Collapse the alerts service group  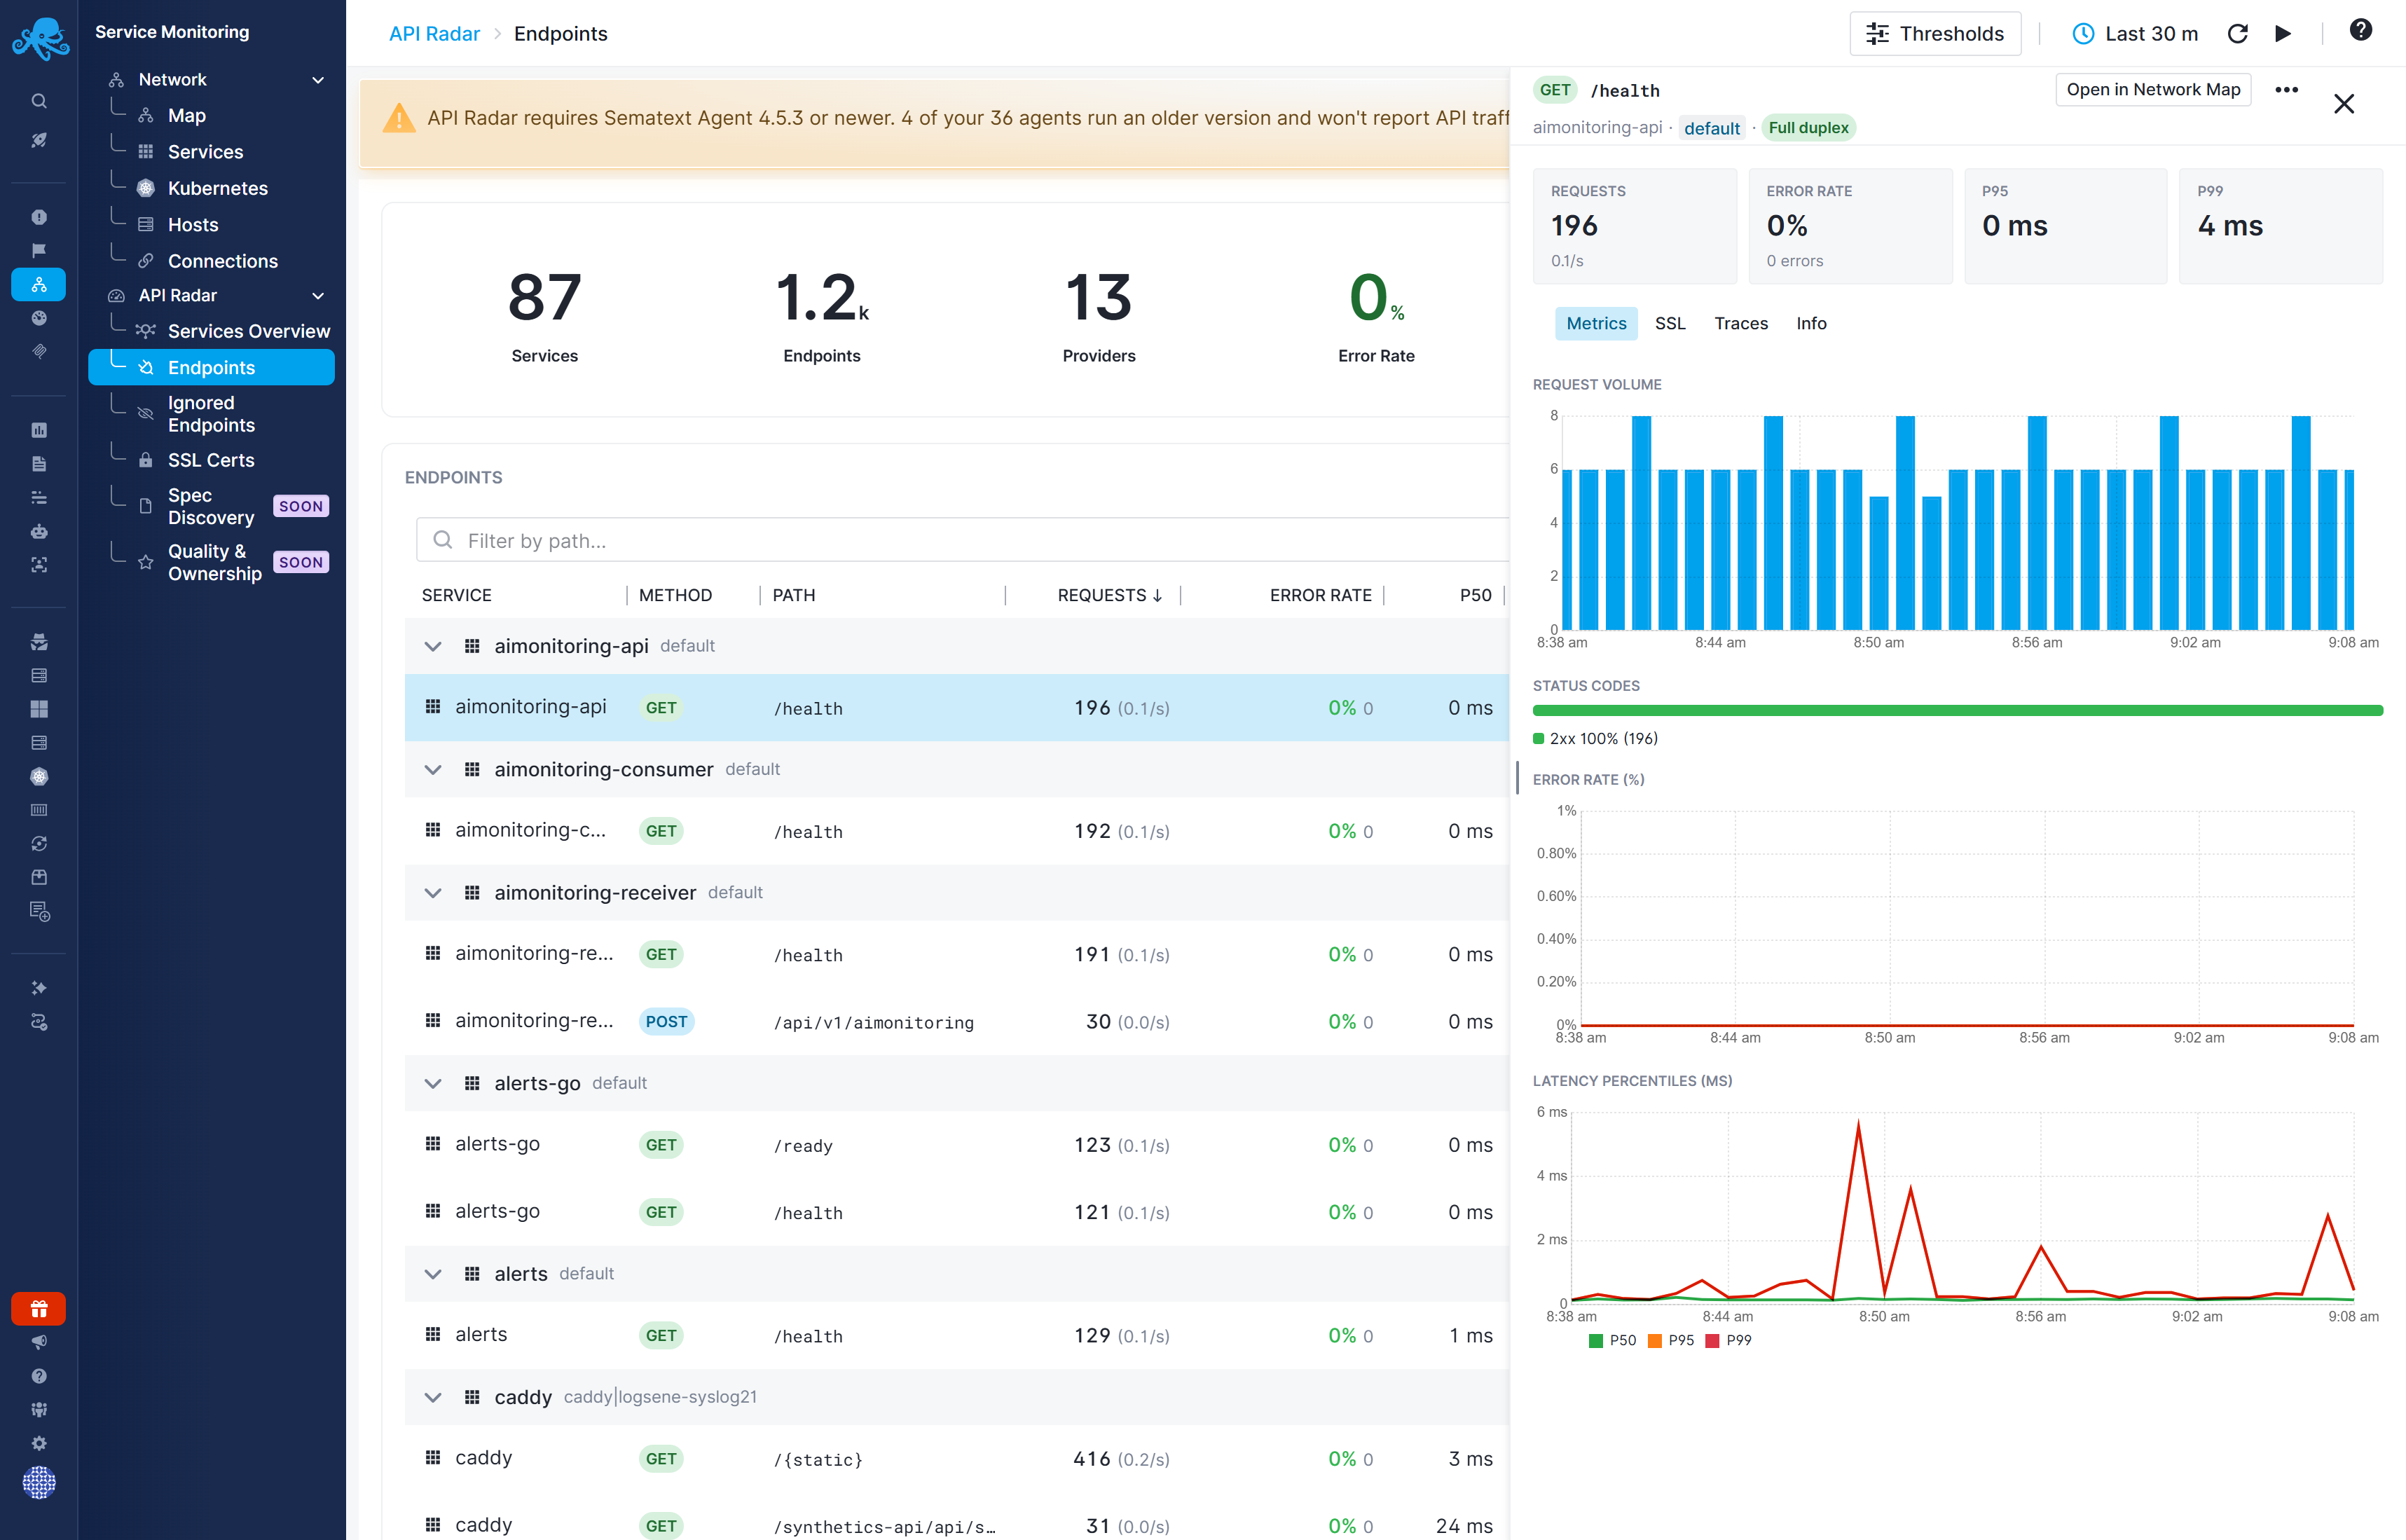point(433,1274)
